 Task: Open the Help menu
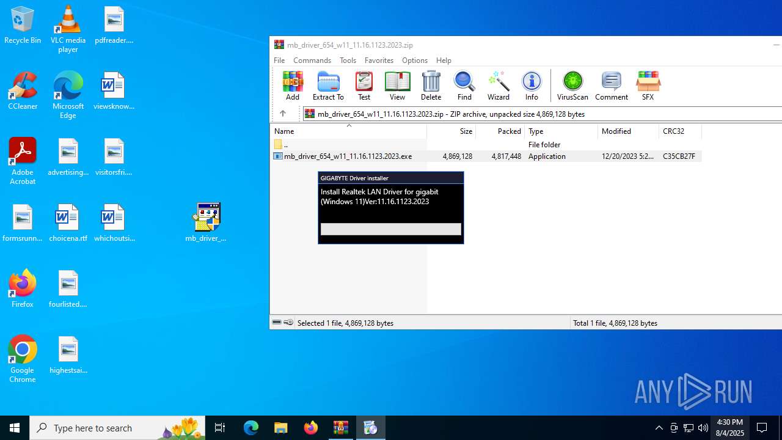point(444,61)
